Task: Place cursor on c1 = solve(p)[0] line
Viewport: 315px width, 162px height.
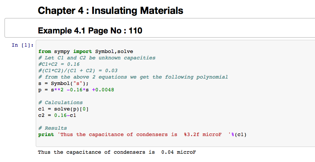Action: 63,109
